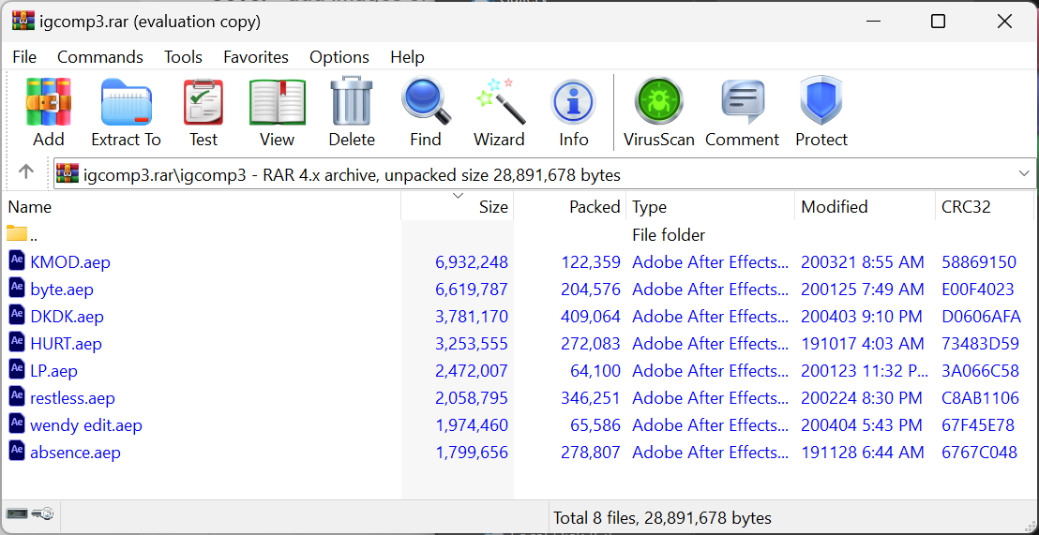Click the Protect shield icon
Screen dimensions: 1039x535
point(821,102)
